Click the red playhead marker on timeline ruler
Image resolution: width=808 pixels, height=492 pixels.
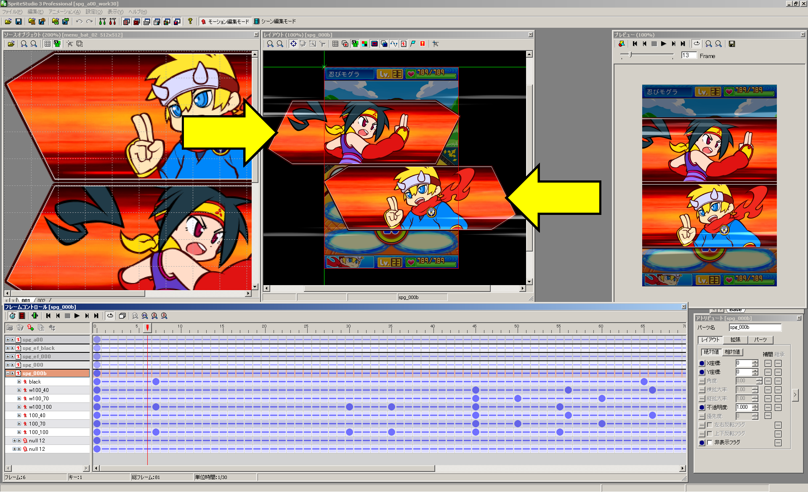tap(147, 327)
